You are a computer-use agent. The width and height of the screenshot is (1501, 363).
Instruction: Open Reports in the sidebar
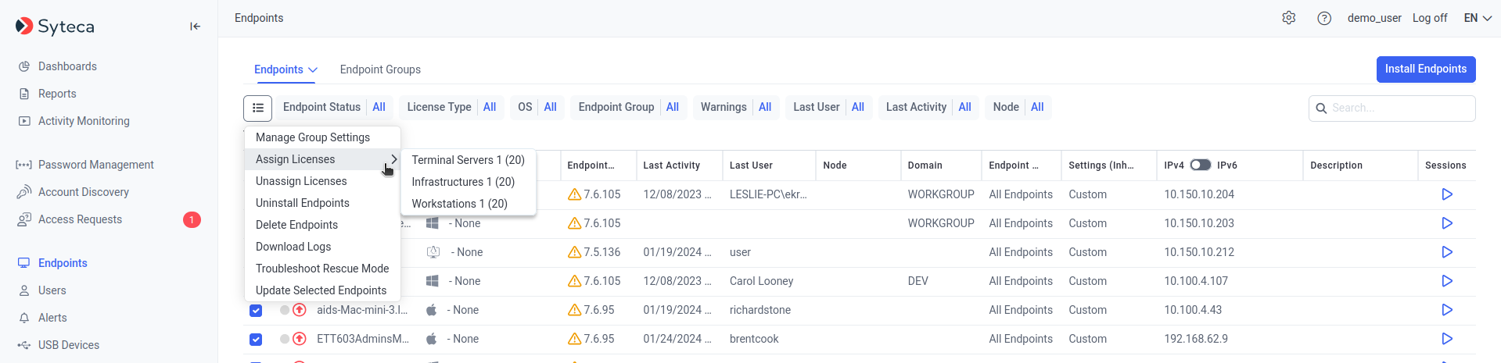[57, 94]
